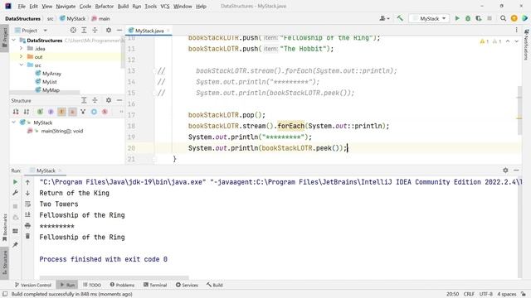Collapse the DataStructures root node
The image size is (531, 298).
click(x=14, y=41)
